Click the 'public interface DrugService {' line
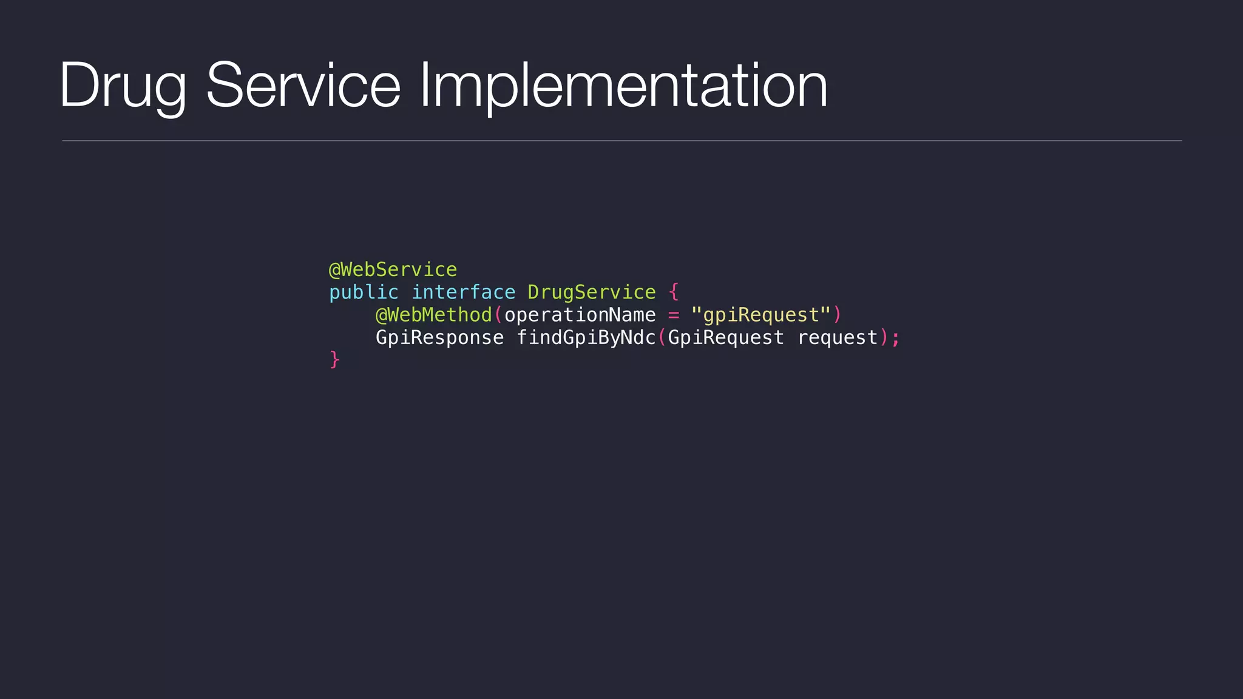This screenshot has height=699, width=1243. tap(504, 292)
